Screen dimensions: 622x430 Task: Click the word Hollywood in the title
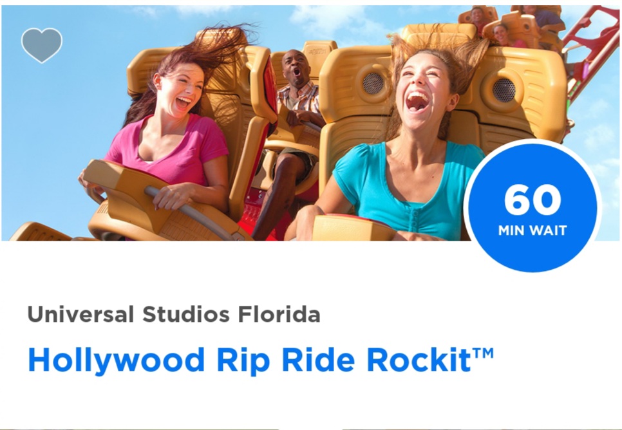[117, 360]
